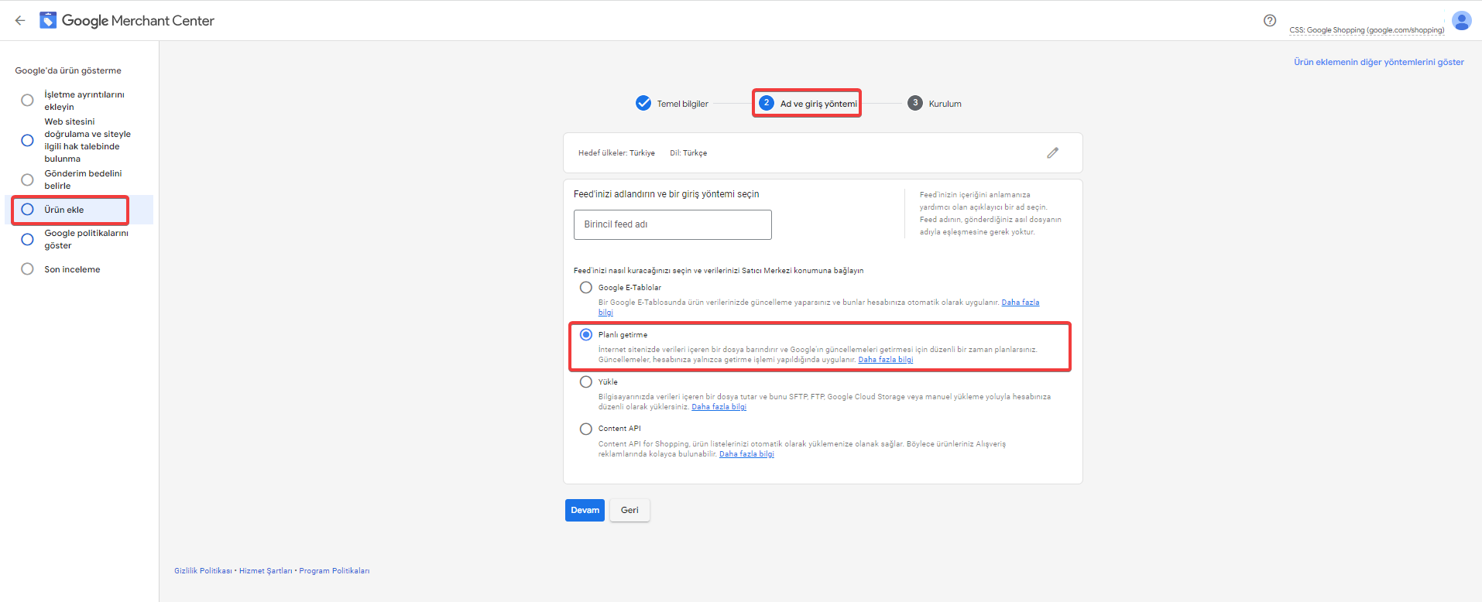Click the completed checkmark for Temel bilgiler
This screenshot has width=1482, height=602.
click(643, 103)
